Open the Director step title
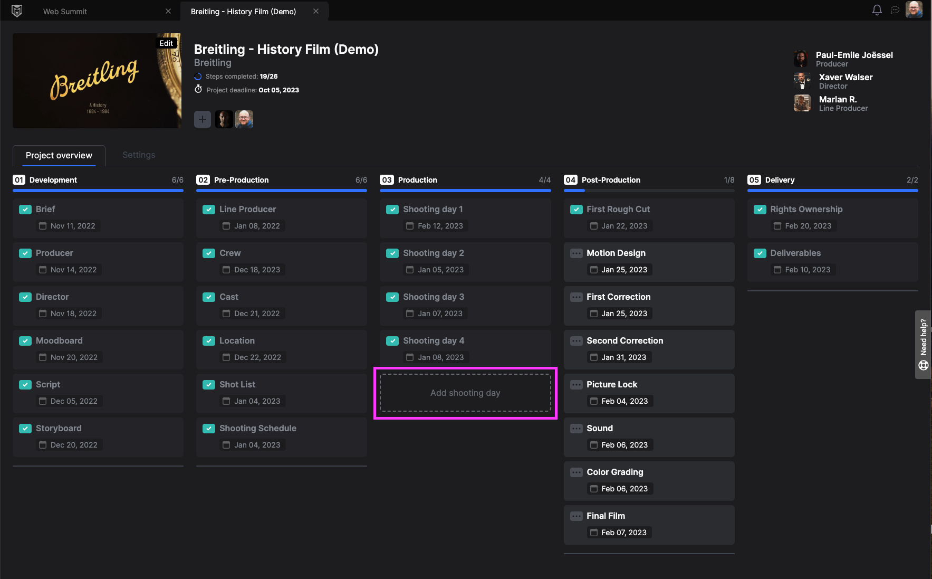The width and height of the screenshot is (932, 579). (52, 297)
